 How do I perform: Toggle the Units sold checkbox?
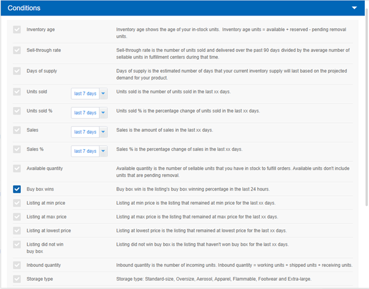click(17, 91)
